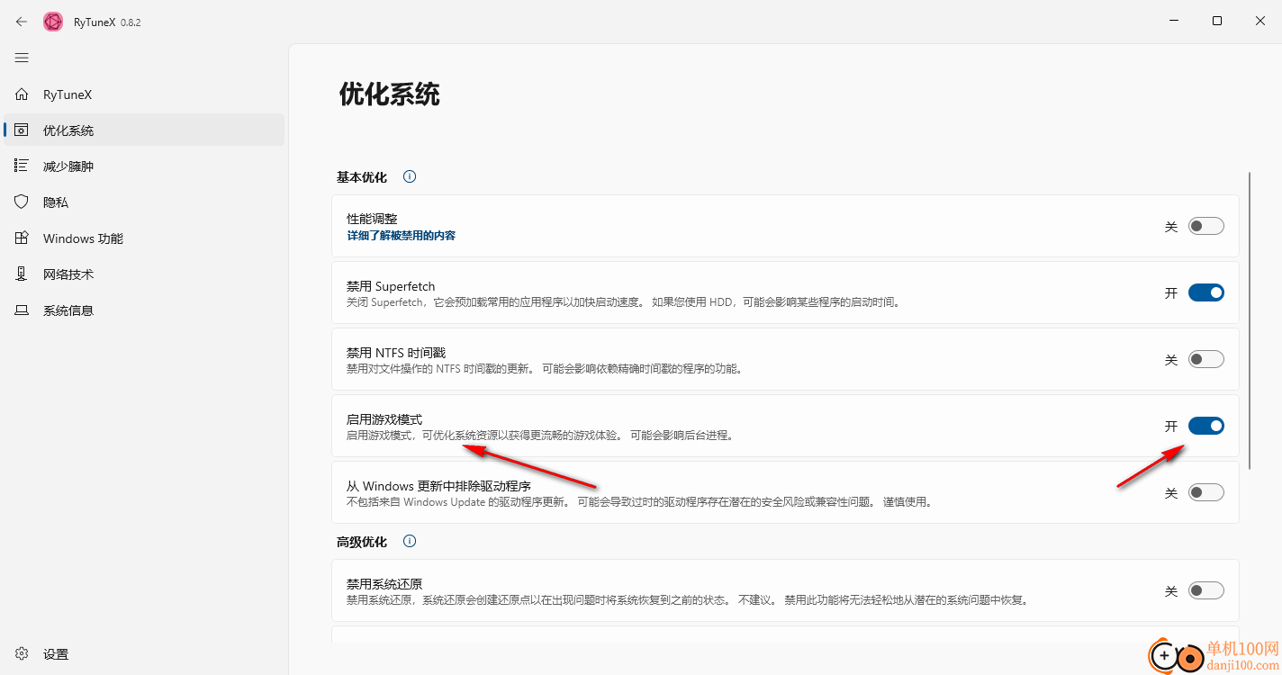Open 设置 at sidebar bottom
1282x675 pixels.
tap(144, 654)
